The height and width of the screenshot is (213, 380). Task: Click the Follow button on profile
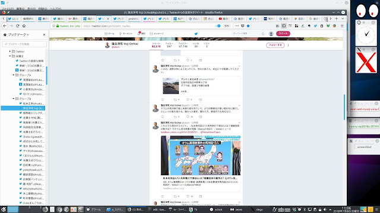tap(275, 45)
